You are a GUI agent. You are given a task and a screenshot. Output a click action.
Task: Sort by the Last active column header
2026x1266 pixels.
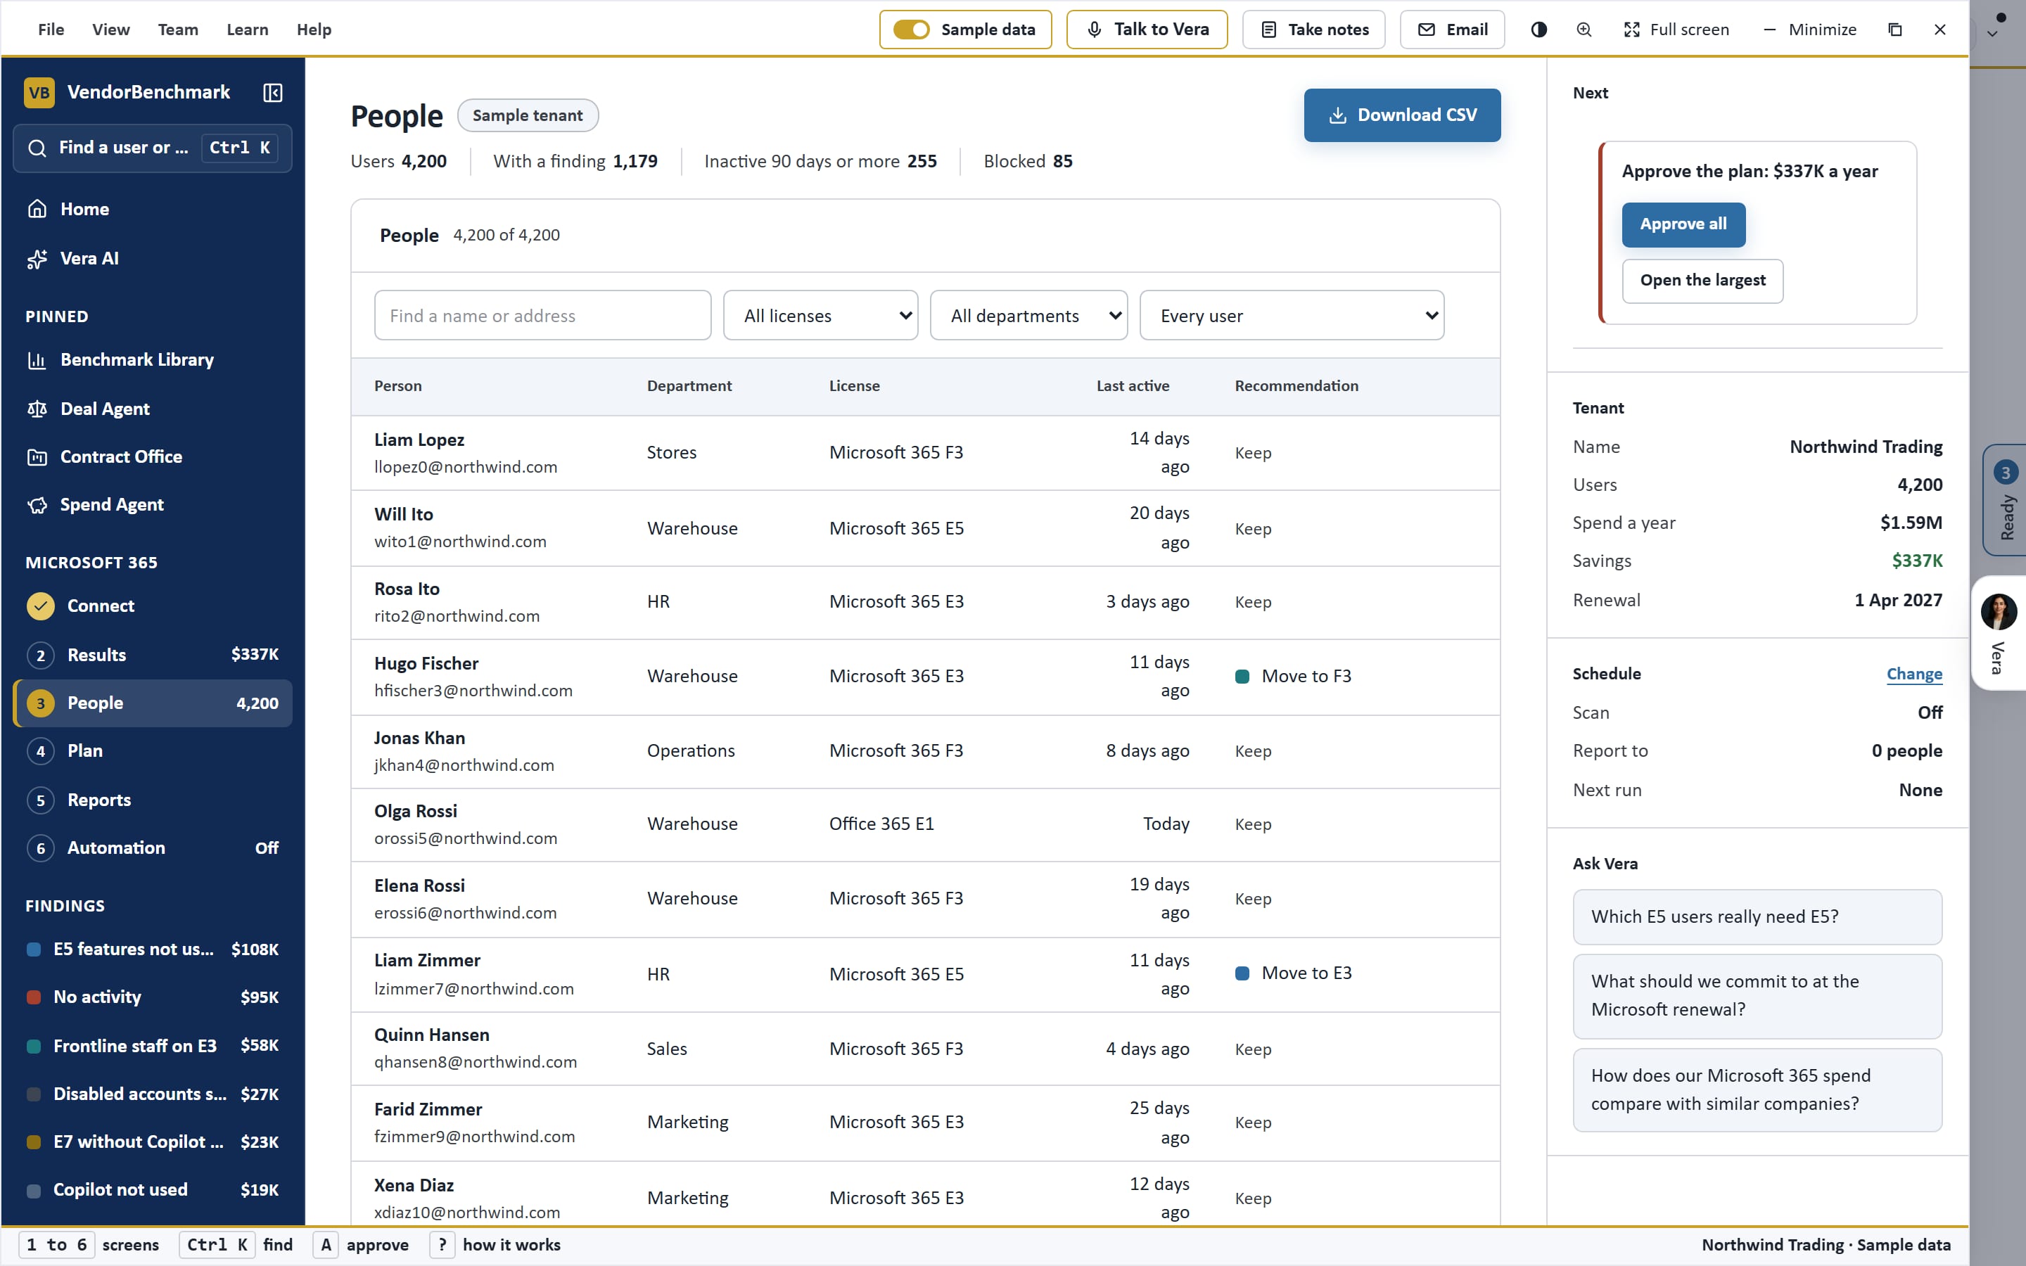[1133, 386]
